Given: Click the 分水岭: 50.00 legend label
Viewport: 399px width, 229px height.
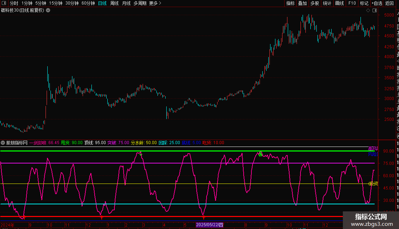Looking at the screenshot, I should pos(144,143).
